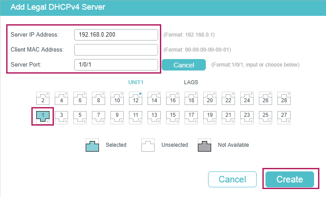Select port 23 icon

[247, 118]
